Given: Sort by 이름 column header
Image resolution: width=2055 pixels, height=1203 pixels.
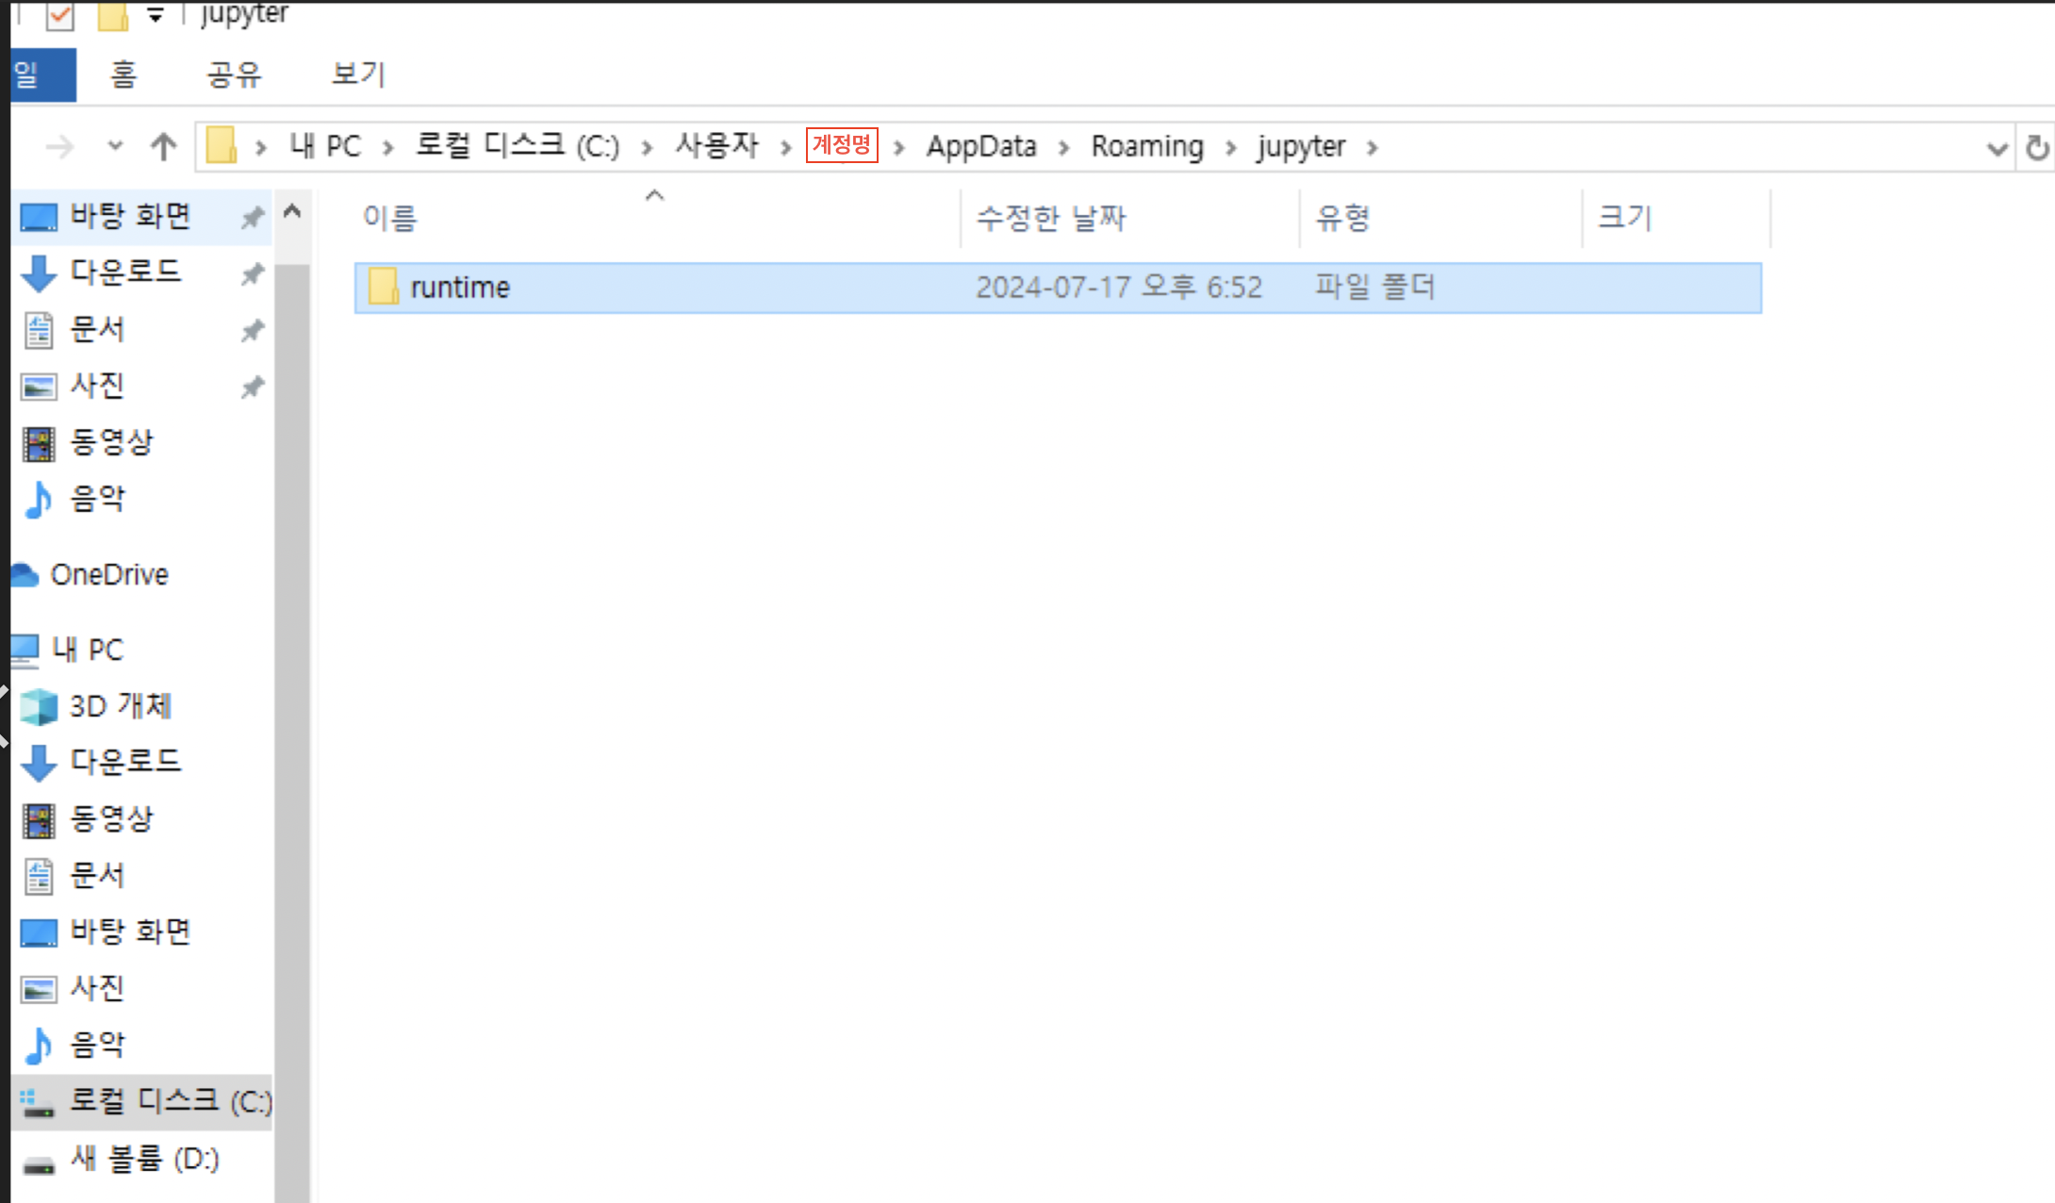Looking at the screenshot, I should [x=389, y=218].
